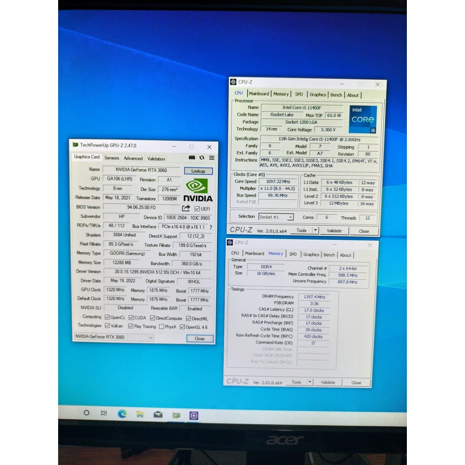Click the BIOS export share icon
The image size is (465, 465).
(x=186, y=208)
